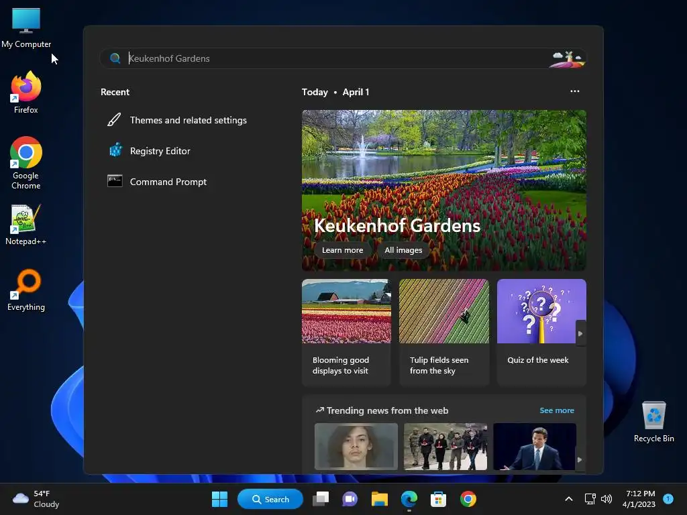This screenshot has height=515, width=687.
Task: Open the Everything search desktop shortcut
Action: tap(26, 290)
